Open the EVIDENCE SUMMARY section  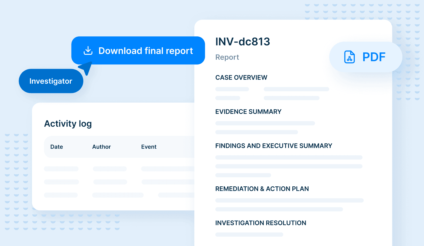tap(248, 112)
